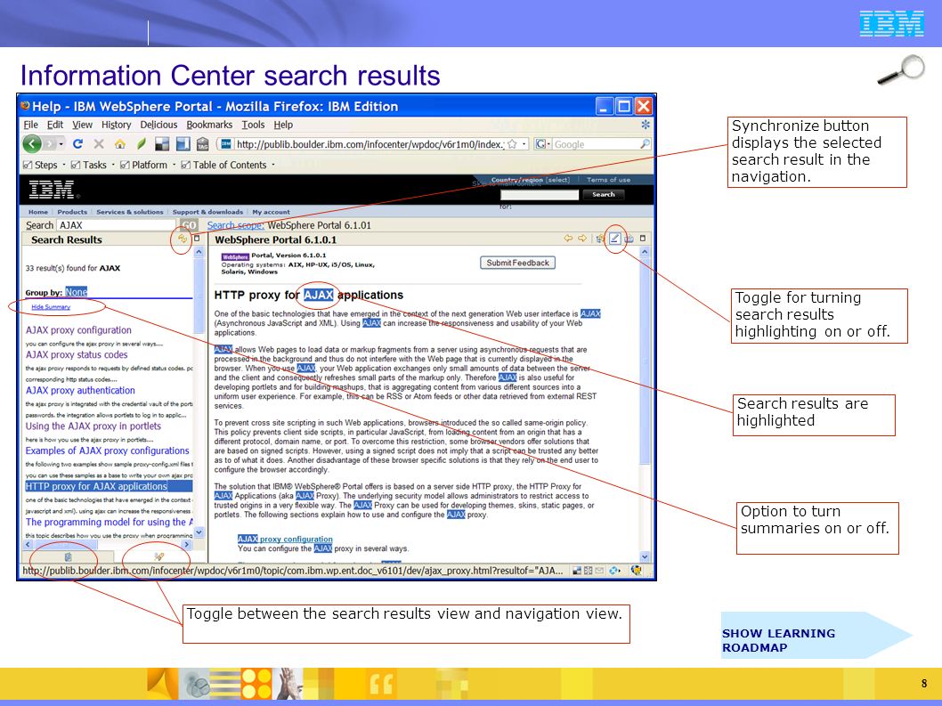Viewport: 942px width, 706px height.
Task: Go to the browser Home page icon
Action: 120,144
